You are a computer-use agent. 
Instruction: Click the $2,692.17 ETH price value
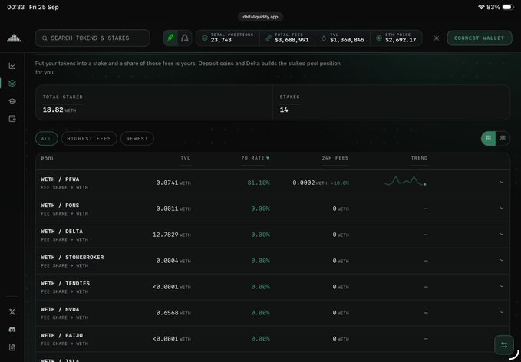[x=401, y=40]
